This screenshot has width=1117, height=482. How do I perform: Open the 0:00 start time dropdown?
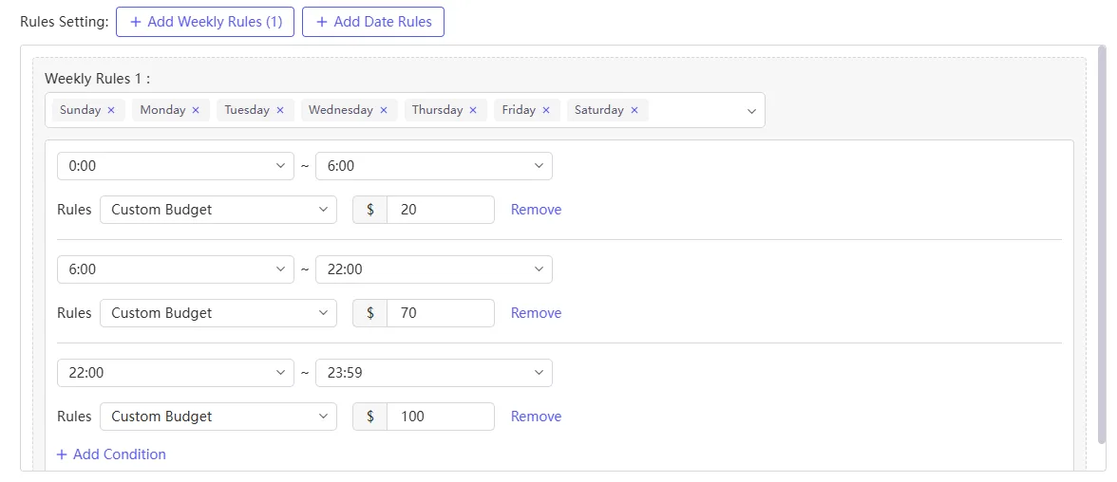pyautogui.click(x=175, y=166)
